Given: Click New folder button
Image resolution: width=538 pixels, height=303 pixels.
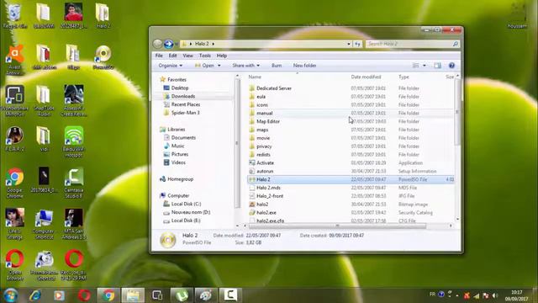Looking at the screenshot, I should click(304, 66).
